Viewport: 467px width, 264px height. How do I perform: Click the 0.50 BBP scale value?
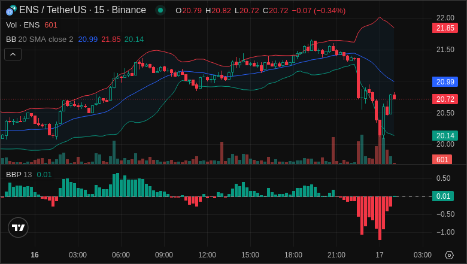[443, 178]
